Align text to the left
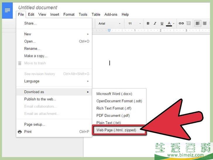The image size is (213, 160). pos(197,23)
